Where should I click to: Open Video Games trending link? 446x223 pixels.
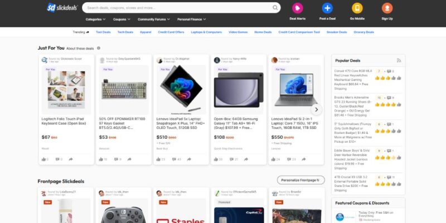pos(238,32)
